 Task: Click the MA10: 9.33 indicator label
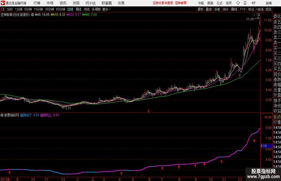click(x=58, y=15)
